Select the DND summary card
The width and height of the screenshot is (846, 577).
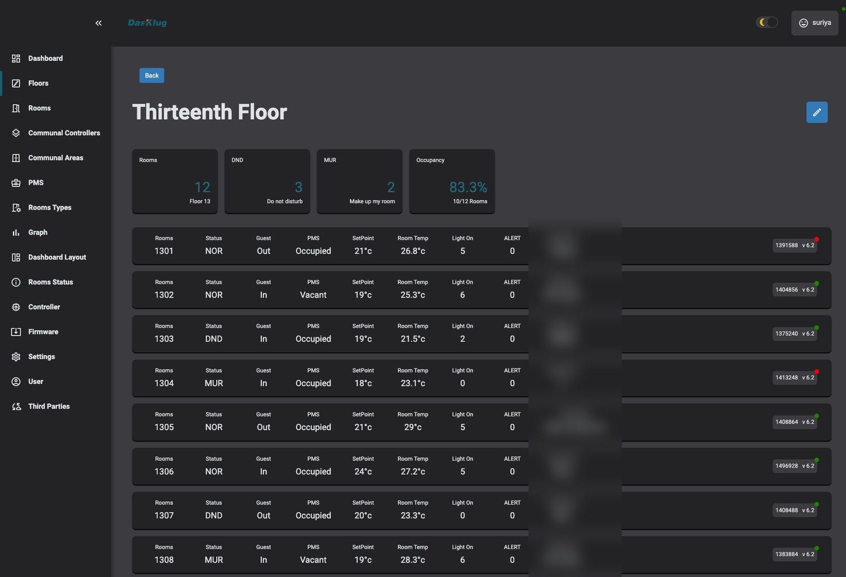(x=268, y=181)
